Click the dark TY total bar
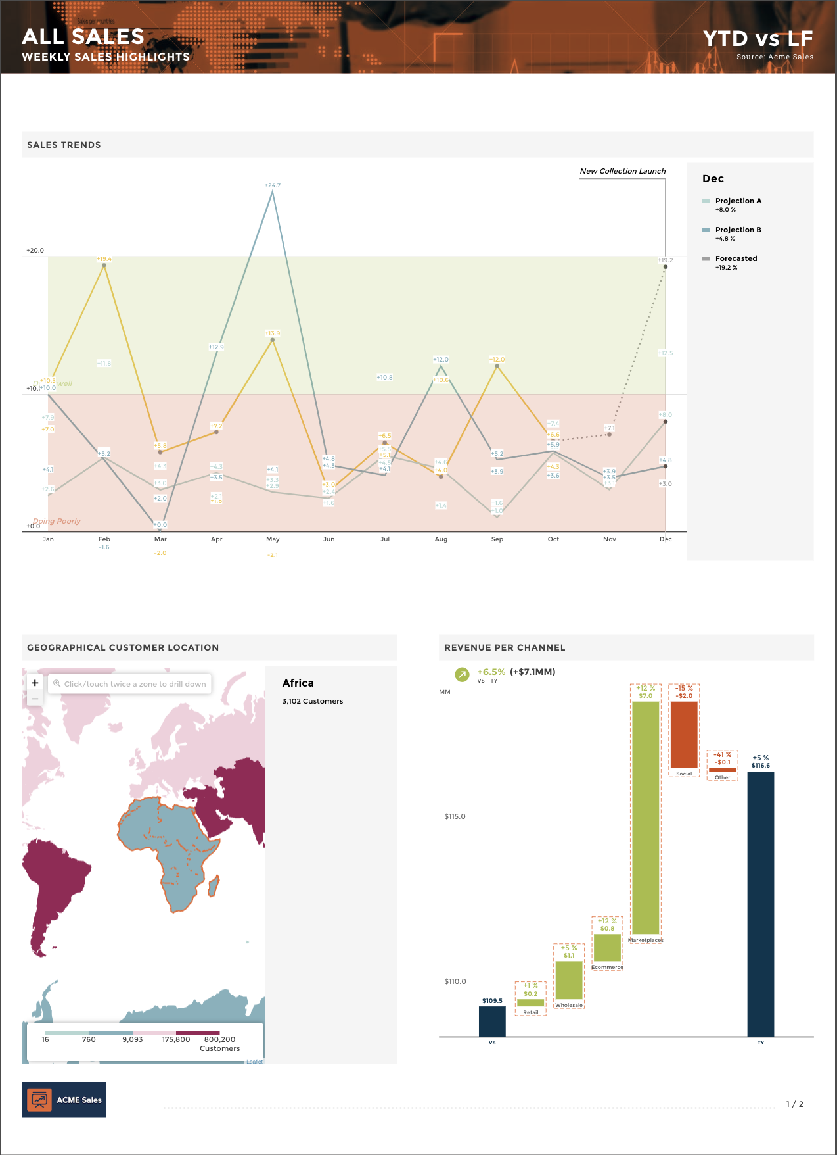Image resolution: width=837 pixels, height=1155 pixels. [760, 903]
